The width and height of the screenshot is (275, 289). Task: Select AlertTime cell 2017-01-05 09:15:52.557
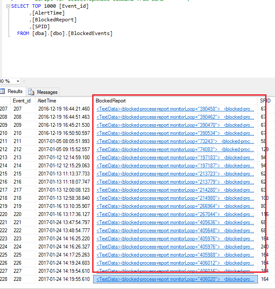(x=64, y=149)
